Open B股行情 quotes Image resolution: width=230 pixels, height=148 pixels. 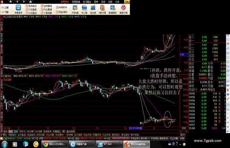[102, 9]
